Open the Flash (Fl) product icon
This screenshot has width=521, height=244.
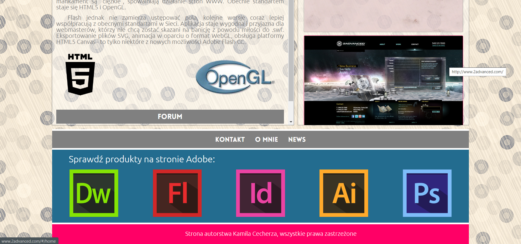tap(177, 193)
